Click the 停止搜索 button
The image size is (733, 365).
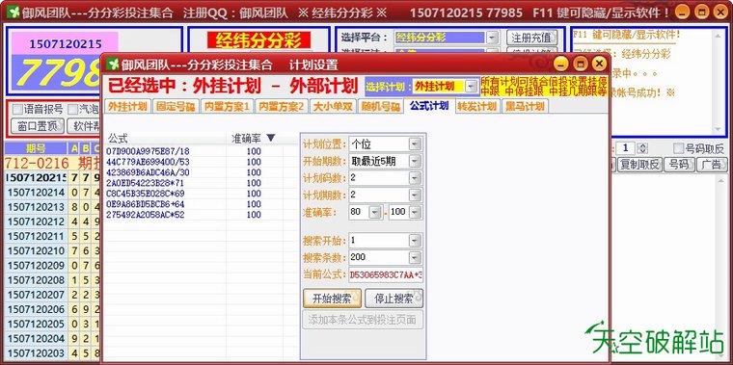pos(394,299)
